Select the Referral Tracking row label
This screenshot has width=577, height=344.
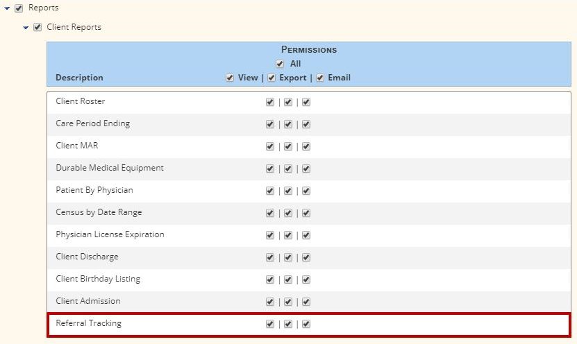[x=88, y=323]
